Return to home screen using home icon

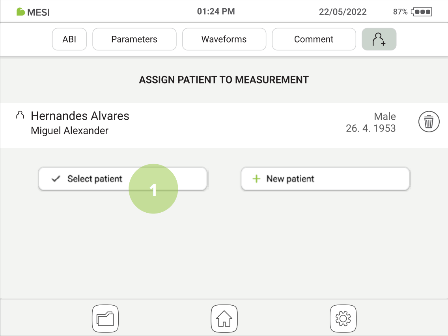224,318
